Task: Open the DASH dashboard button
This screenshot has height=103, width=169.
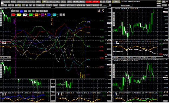Action: [x=89, y=5]
